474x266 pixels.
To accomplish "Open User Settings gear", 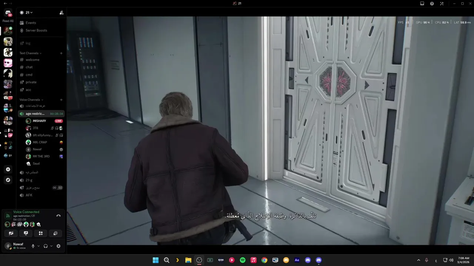I will pos(59,246).
